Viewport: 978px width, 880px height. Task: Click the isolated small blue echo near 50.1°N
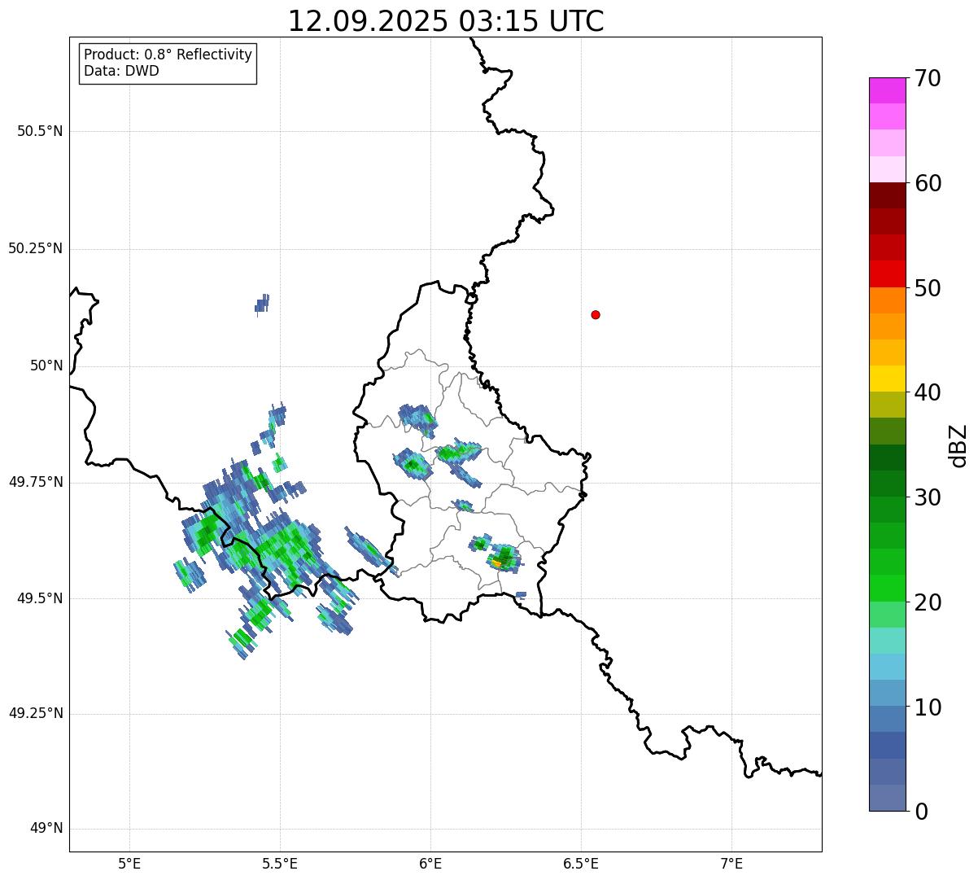(x=262, y=304)
